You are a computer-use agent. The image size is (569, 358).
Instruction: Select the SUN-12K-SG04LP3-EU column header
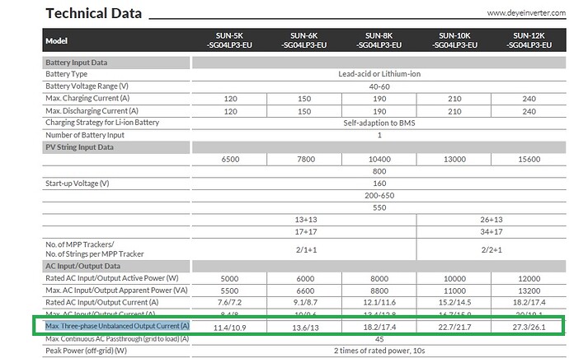(x=529, y=40)
